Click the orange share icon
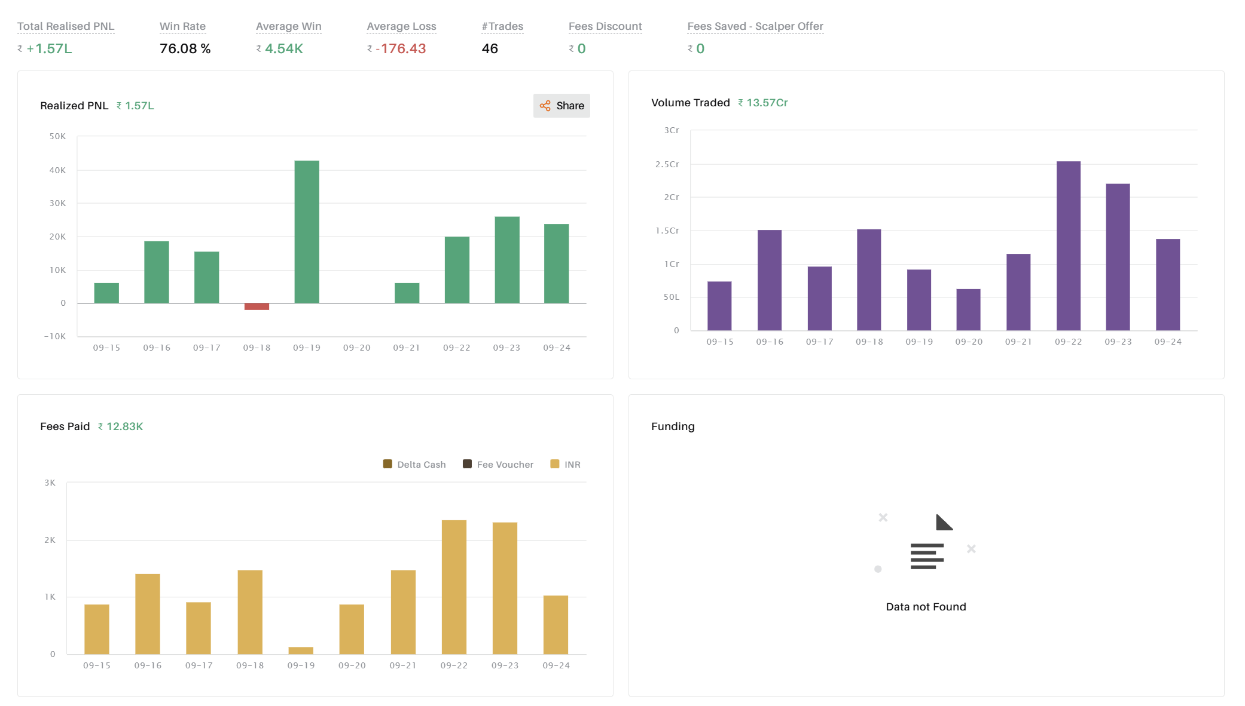1245x706 pixels. [x=545, y=106]
